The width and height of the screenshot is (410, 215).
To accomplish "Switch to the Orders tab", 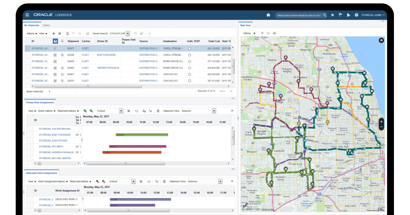I will pos(46,25).
